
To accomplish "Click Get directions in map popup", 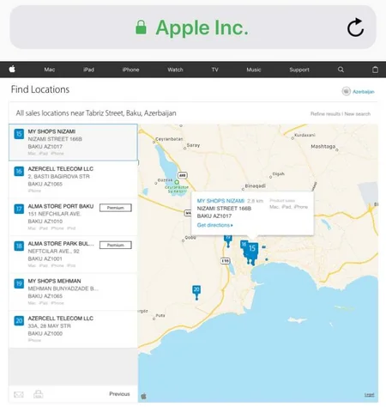I will (x=214, y=225).
